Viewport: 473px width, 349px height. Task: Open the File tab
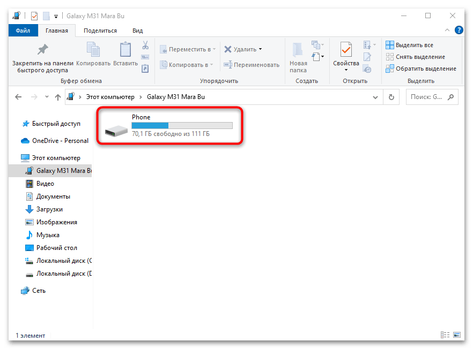(23, 31)
